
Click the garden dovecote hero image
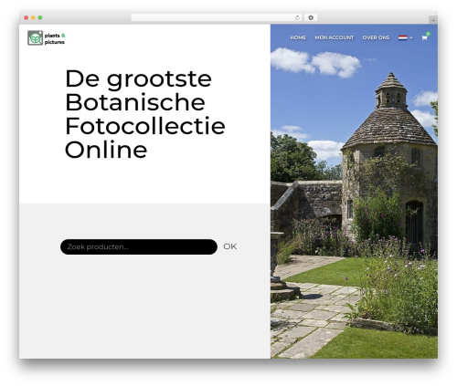pos(354,192)
